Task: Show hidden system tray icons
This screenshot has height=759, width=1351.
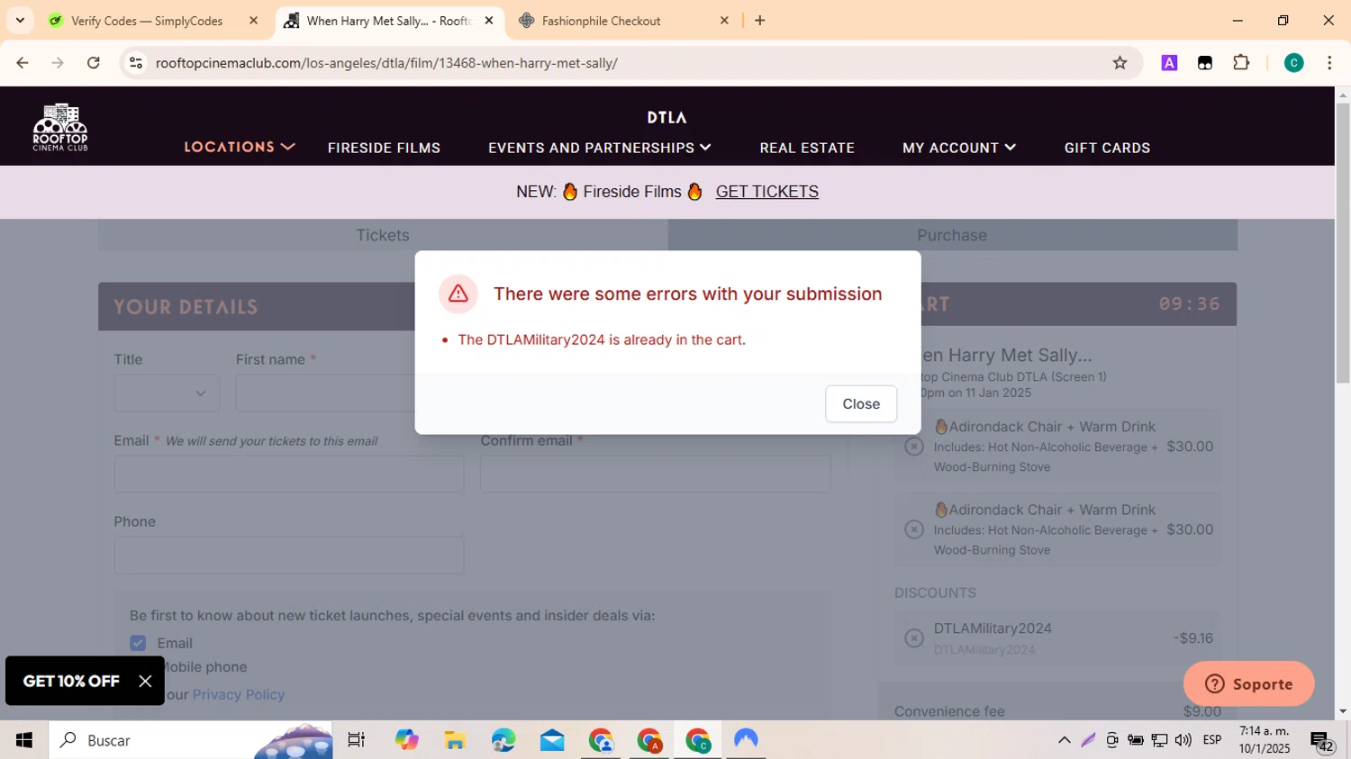Action: [1065, 740]
